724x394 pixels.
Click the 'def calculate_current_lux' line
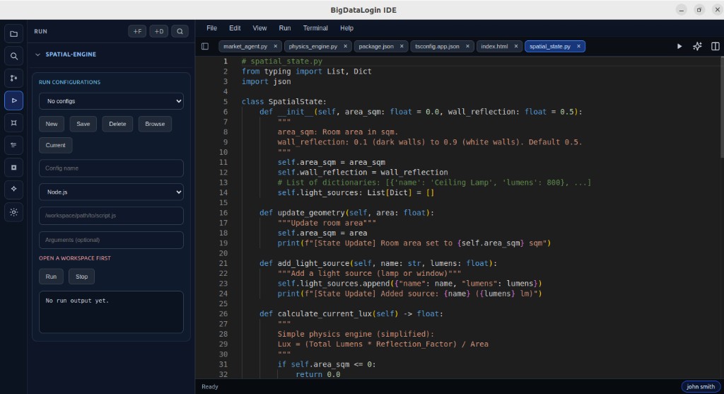351,313
